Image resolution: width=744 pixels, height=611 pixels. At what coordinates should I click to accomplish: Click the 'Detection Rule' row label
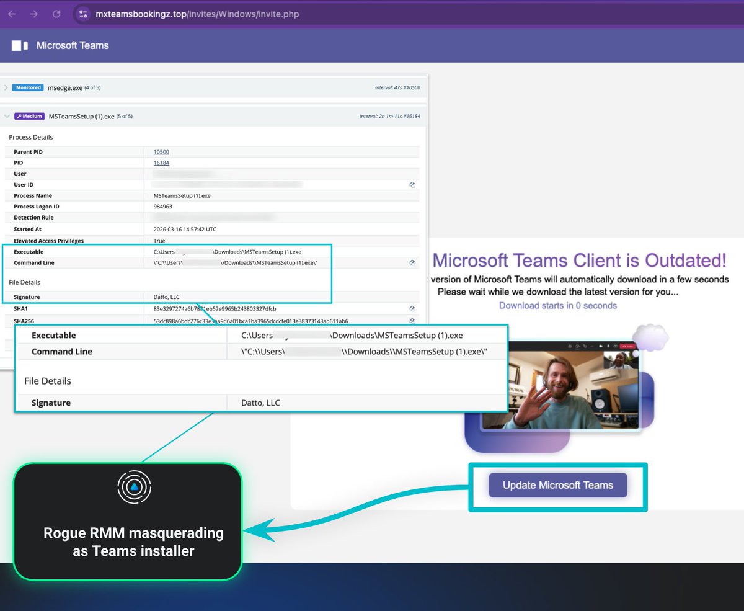[34, 218]
